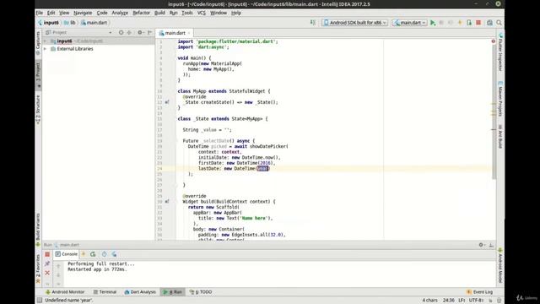Toggle the Project side tool window tab

[38, 74]
